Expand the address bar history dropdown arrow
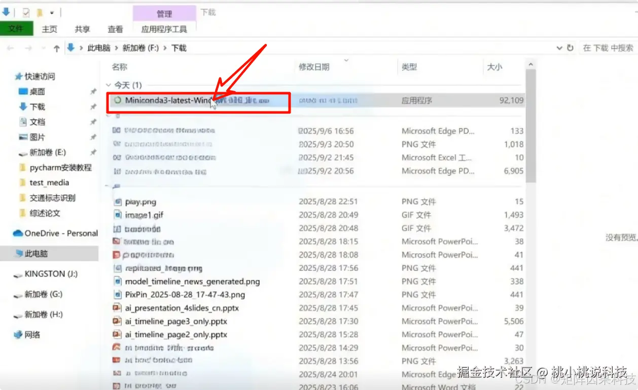This screenshot has height=390, width=638. point(559,48)
